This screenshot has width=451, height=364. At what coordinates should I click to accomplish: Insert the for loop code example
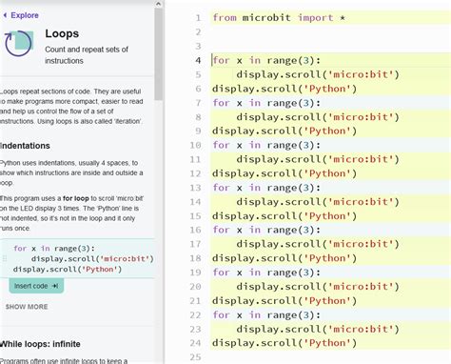[x=36, y=286]
